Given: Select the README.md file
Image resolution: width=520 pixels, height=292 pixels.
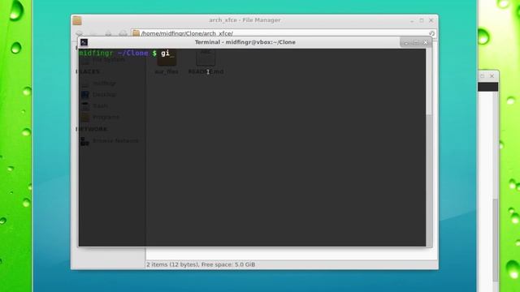Looking at the screenshot, I should tap(206, 62).
